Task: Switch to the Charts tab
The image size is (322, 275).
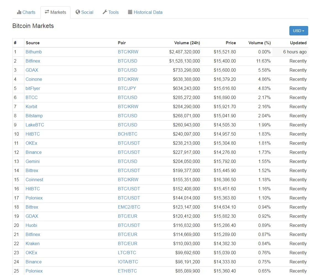Action: pyautogui.click(x=26, y=12)
